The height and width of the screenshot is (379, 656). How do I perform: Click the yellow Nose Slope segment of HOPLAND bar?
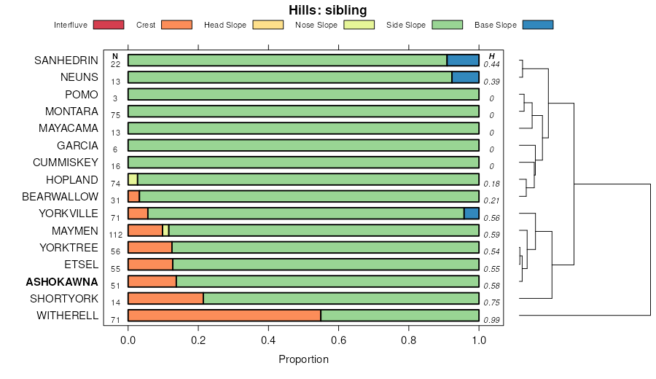133,179
